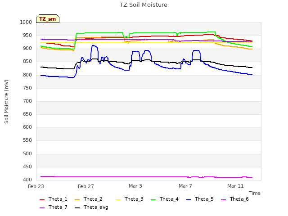Image resolution: width=288 pixels, height=216 pixels.
Task: Click the 950 y-axis tick label
Action: tap(27, 35)
